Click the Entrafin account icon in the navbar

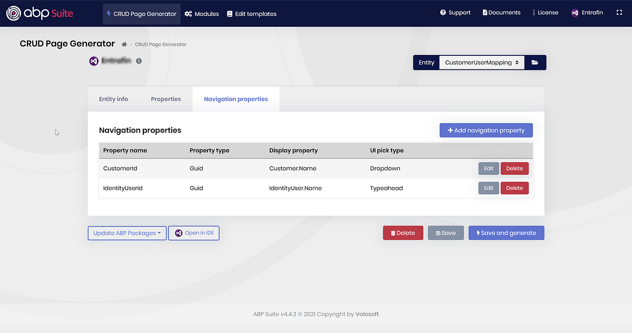[x=574, y=12]
